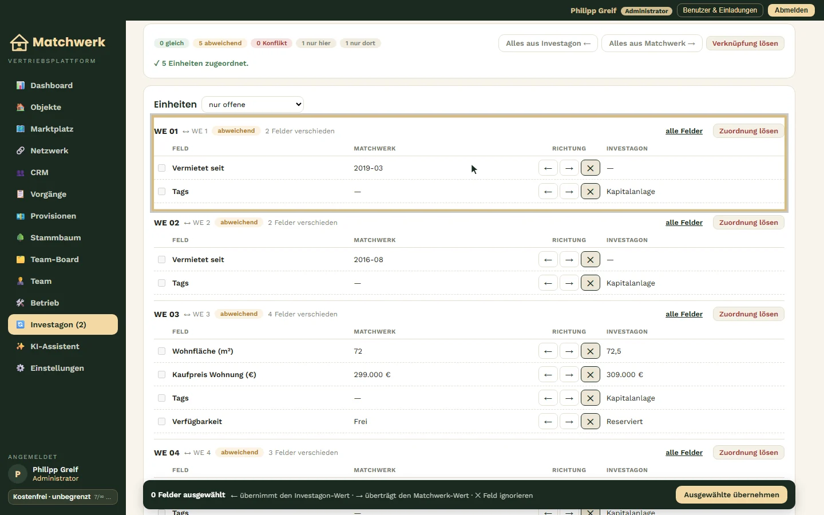Click left arrow for WE 01 Vermietet seit
The height and width of the screenshot is (515, 824).
point(548,168)
